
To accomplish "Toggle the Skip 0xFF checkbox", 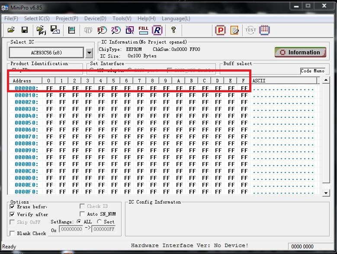I will coord(12,222).
